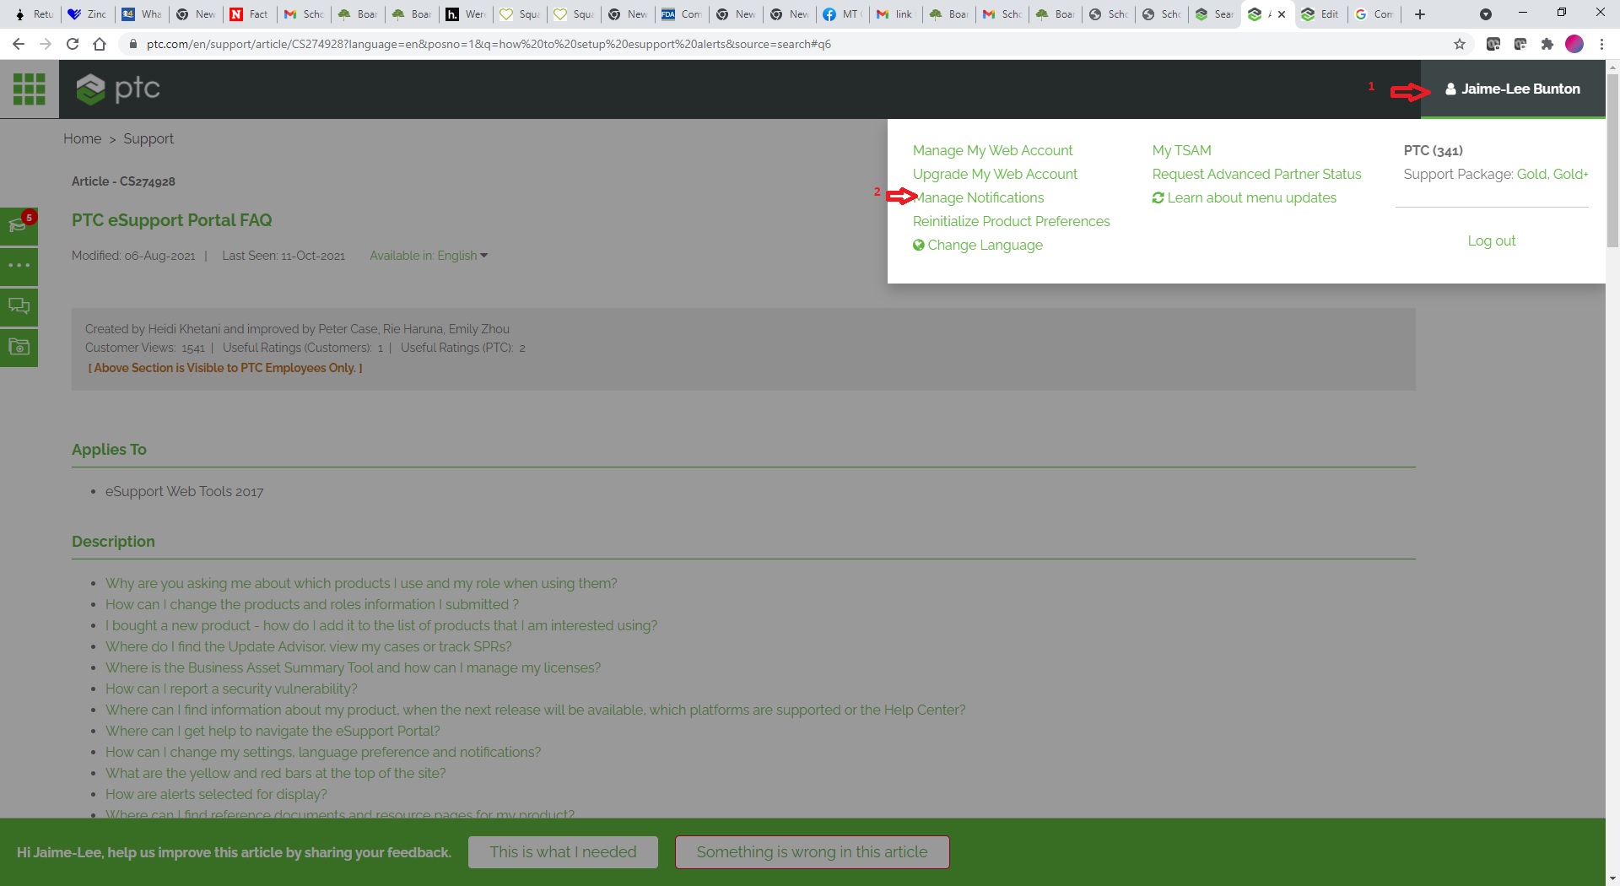This screenshot has width=1620, height=886.
Task: Click the globe icon next to Change Language
Action: point(919,245)
